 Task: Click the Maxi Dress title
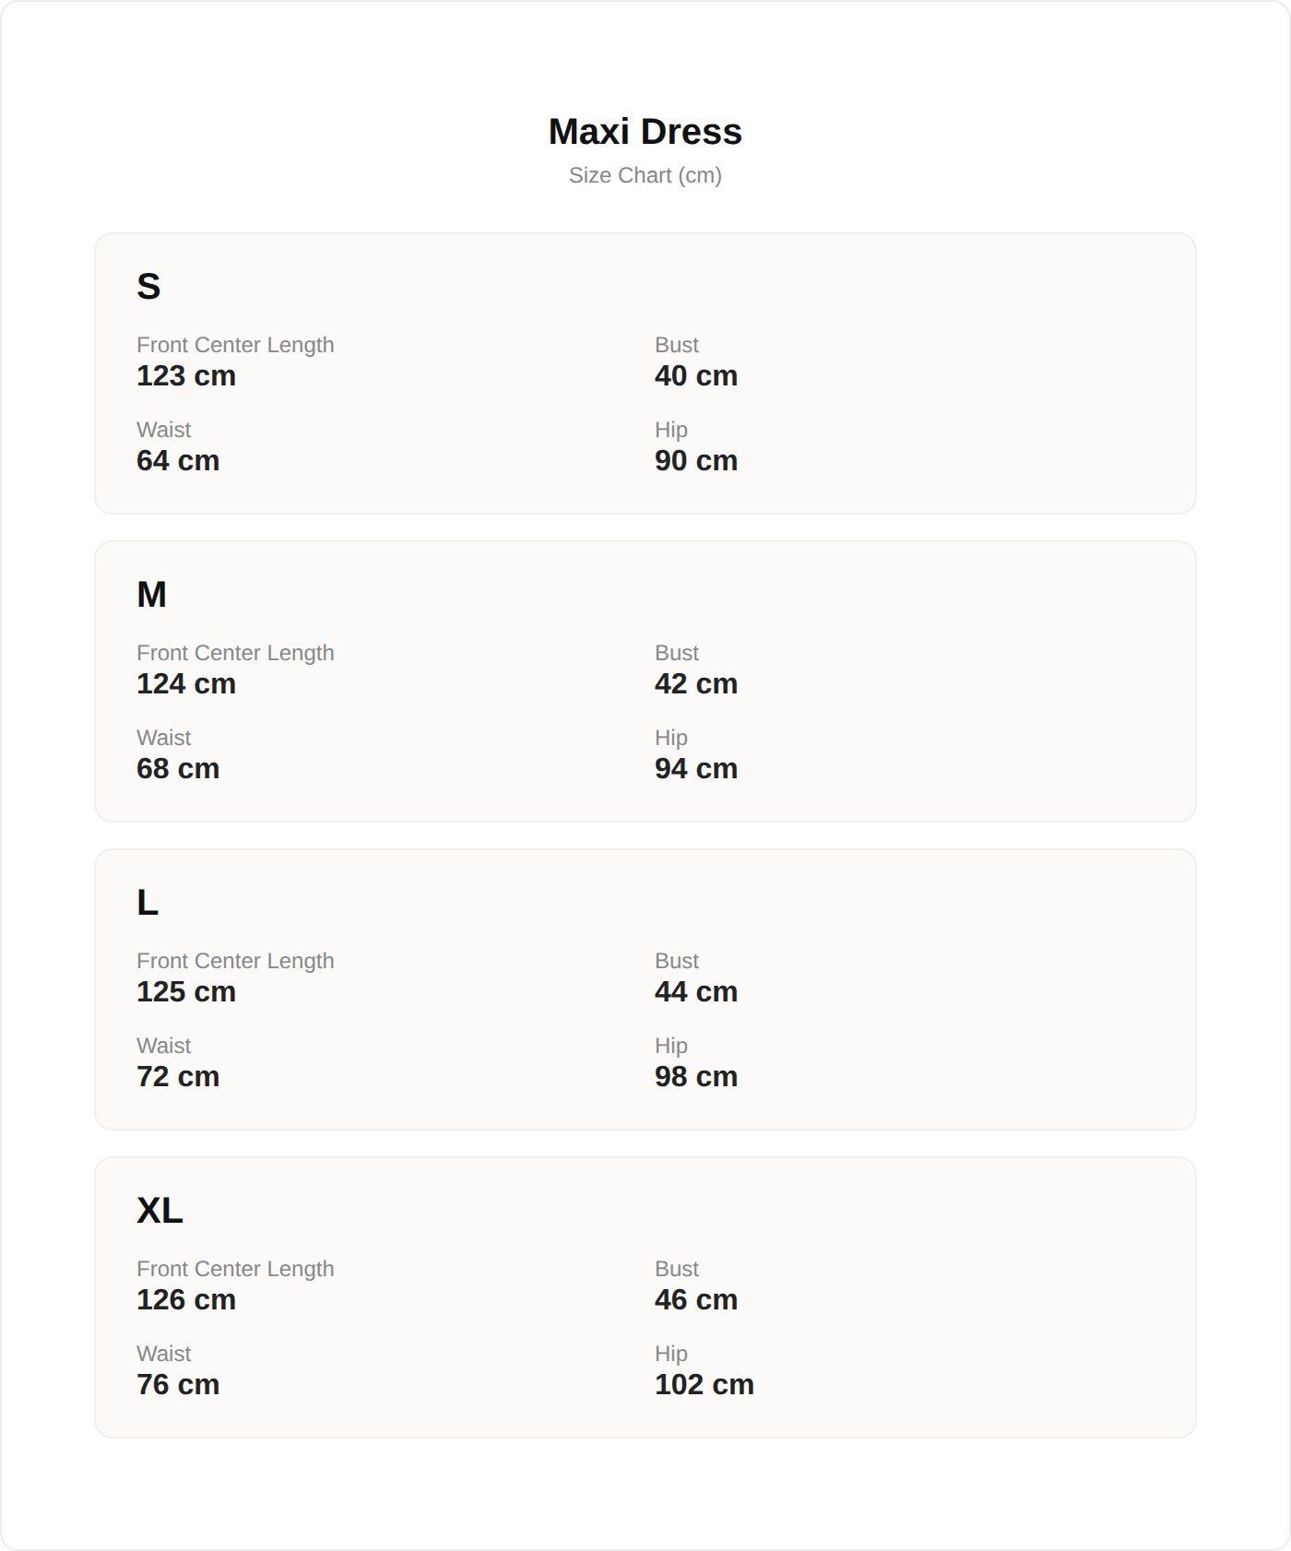[645, 132]
